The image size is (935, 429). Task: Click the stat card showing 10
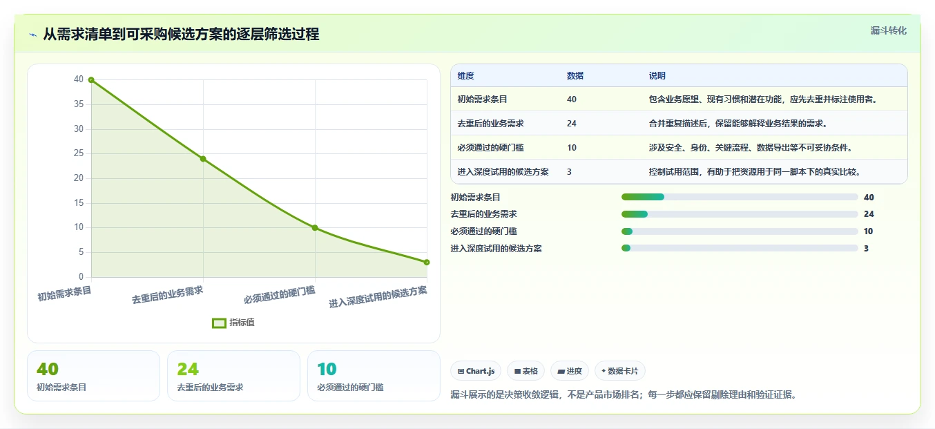[x=374, y=376]
